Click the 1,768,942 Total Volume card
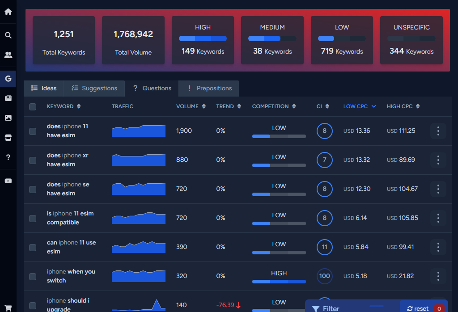 (133, 40)
